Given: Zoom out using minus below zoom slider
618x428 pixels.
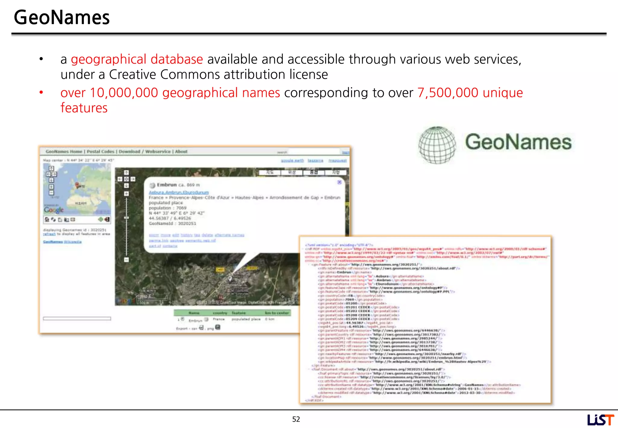Looking at the screenshot, I should pyautogui.click(x=126, y=260).
